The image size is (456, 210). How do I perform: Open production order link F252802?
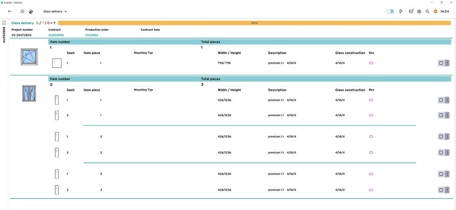92,35
